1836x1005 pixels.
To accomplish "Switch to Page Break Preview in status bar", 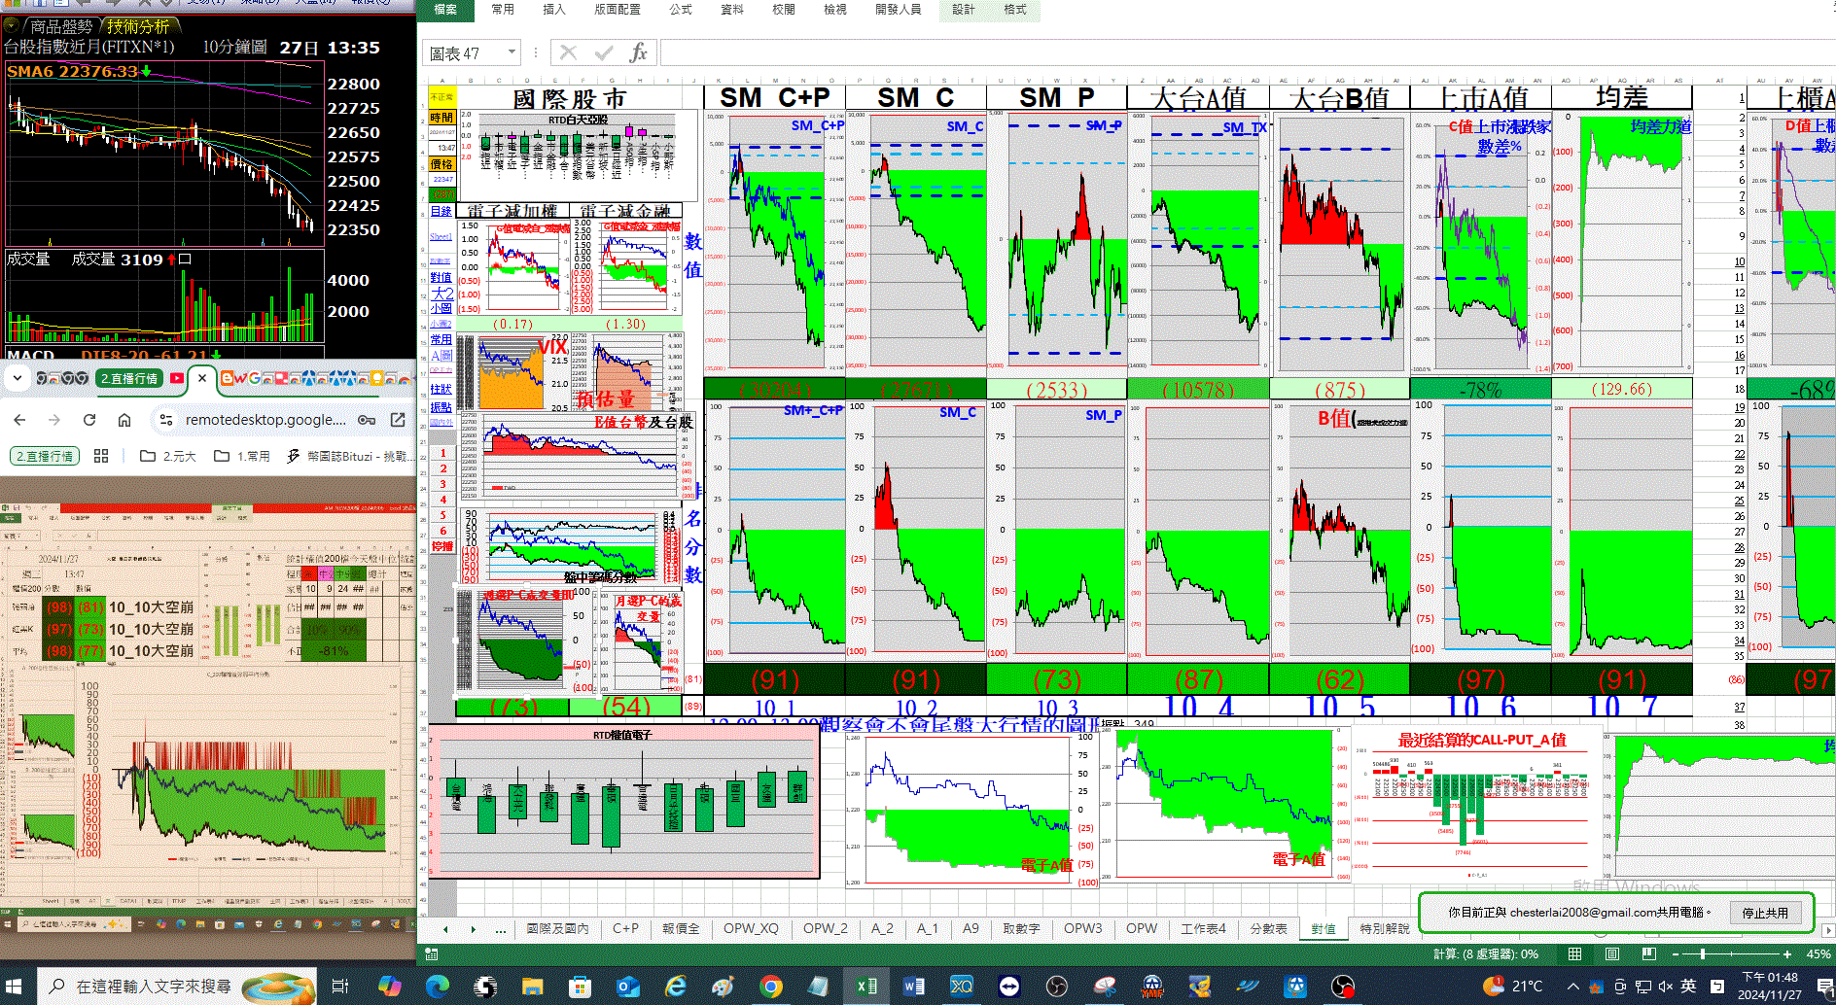I will pos(1649,954).
